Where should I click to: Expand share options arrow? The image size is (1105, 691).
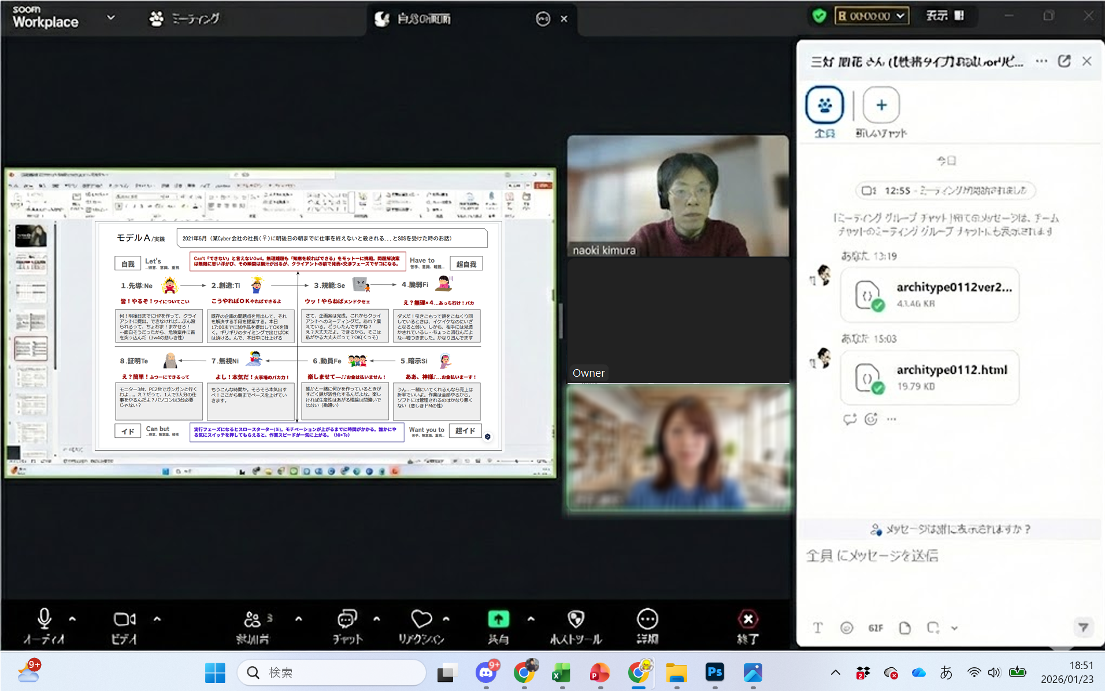pos(531,619)
